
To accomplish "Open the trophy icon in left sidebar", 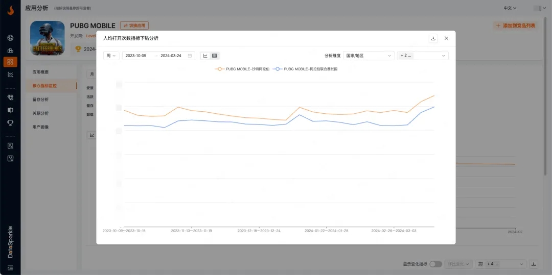I will click(10, 122).
